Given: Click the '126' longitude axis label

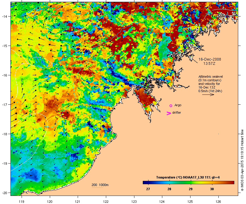Looking at the screenshot, I should tap(218, 202).
